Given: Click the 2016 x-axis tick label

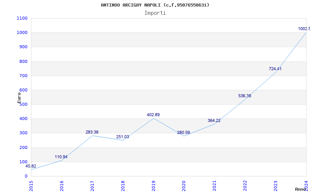Looking at the screenshot, I should coord(62,186).
